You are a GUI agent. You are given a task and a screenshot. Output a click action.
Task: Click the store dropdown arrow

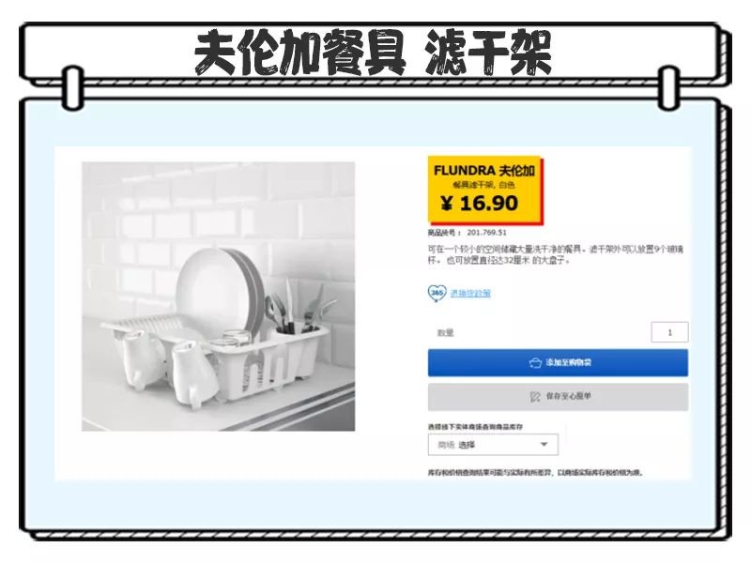(544, 444)
